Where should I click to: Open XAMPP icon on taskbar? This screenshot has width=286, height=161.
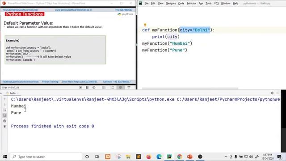click(108, 157)
